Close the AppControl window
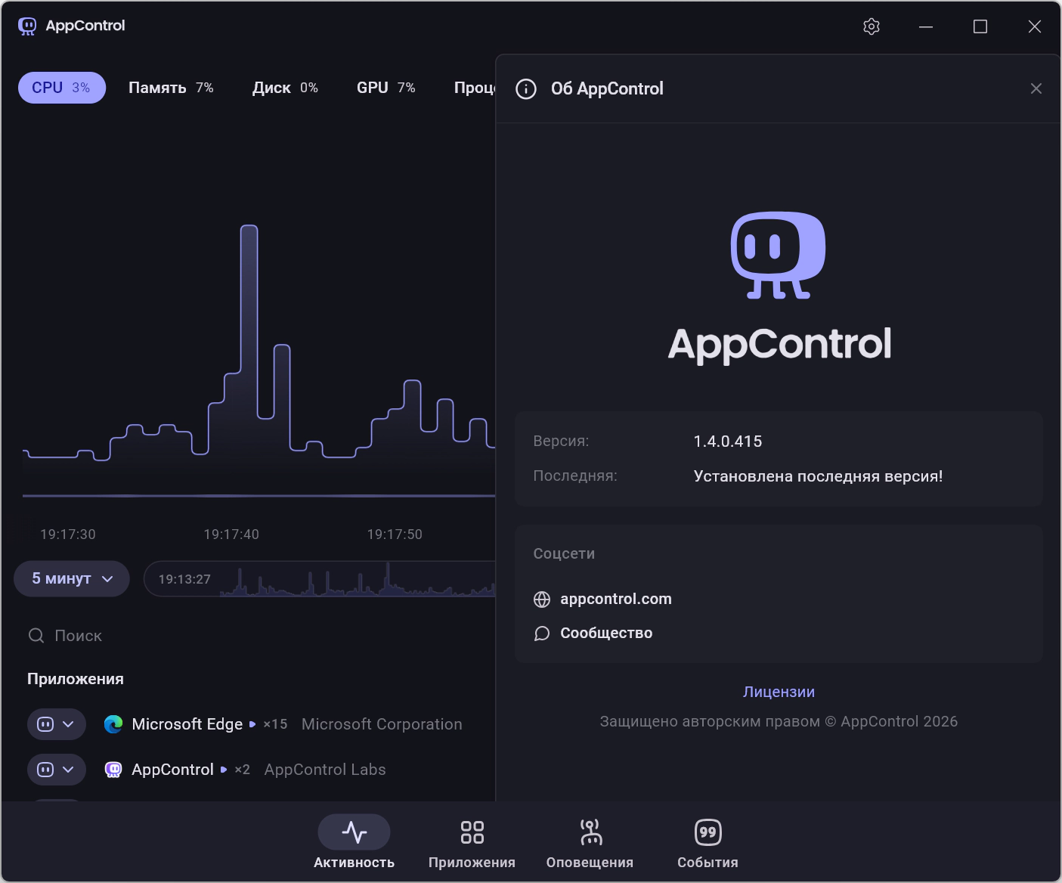Screen dimensions: 1062x883 click(x=1035, y=26)
